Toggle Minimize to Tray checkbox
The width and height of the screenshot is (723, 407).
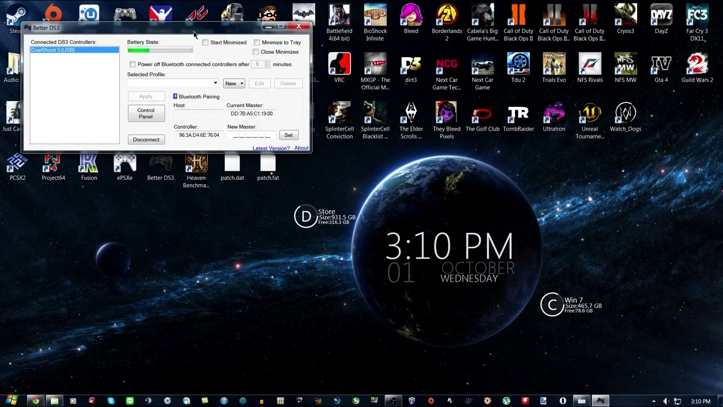(x=257, y=42)
